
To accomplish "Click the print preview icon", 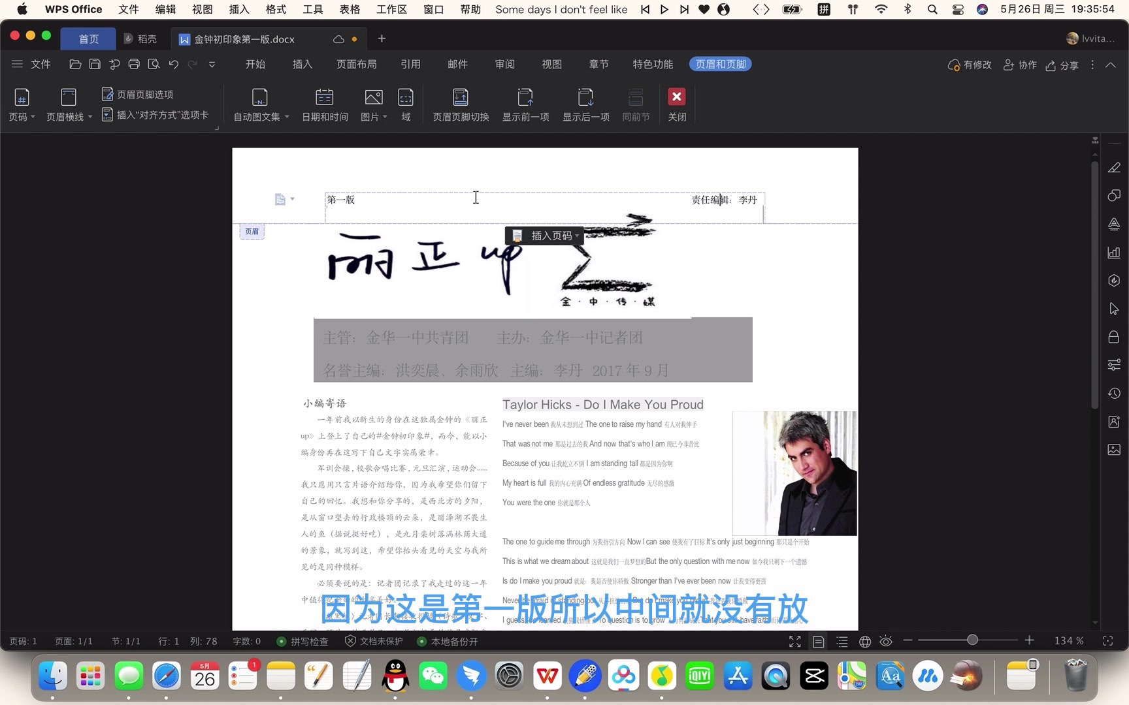I will click(154, 64).
